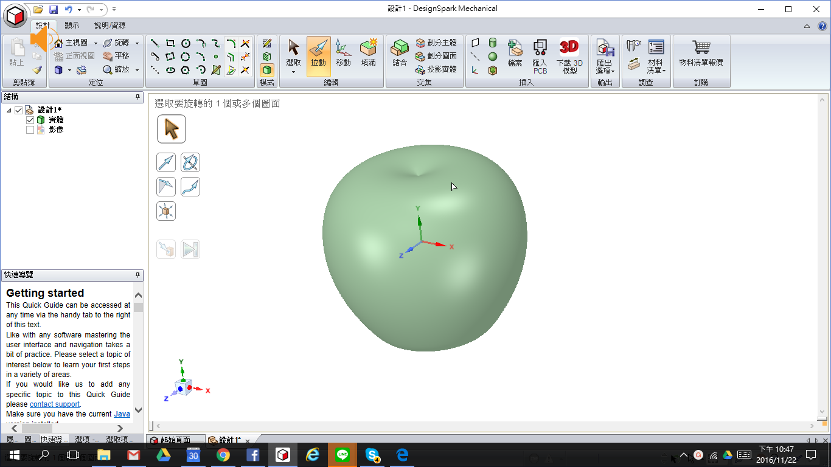Expand the 縮放 dropdown arrow

(x=137, y=70)
